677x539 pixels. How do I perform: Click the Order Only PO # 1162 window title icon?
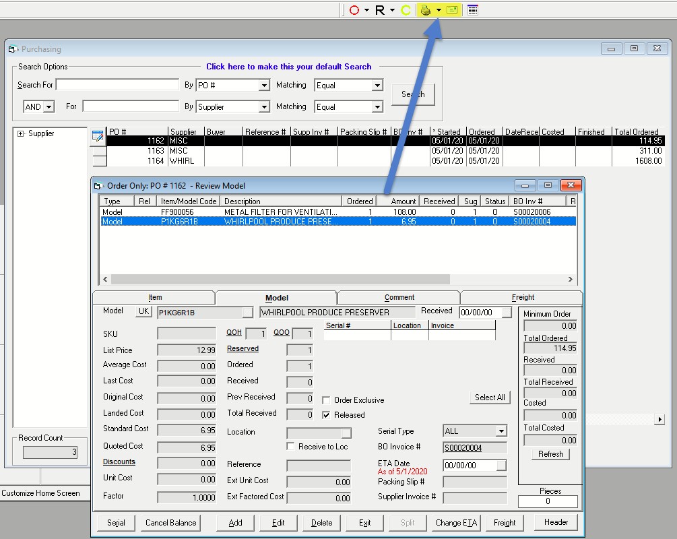pyautogui.click(x=98, y=186)
